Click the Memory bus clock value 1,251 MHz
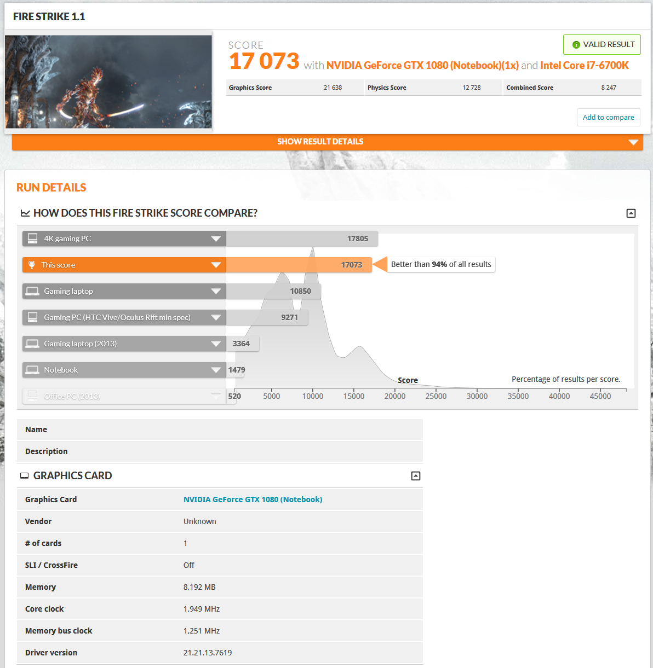The width and height of the screenshot is (653, 668). pyautogui.click(x=202, y=631)
